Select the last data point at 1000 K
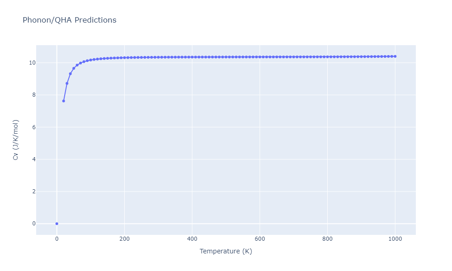452x271 pixels. point(395,56)
